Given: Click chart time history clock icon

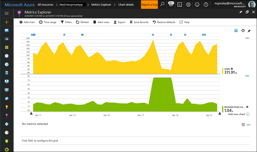Looking at the screenshot, I should click(243, 31).
